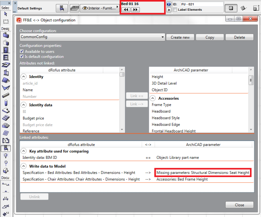This screenshot has height=217, width=261.
Task: Click the ID field containing FU - 021
Action: [x=201, y=4]
